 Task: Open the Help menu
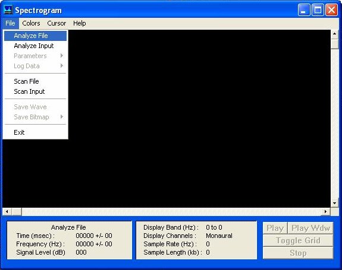click(79, 23)
